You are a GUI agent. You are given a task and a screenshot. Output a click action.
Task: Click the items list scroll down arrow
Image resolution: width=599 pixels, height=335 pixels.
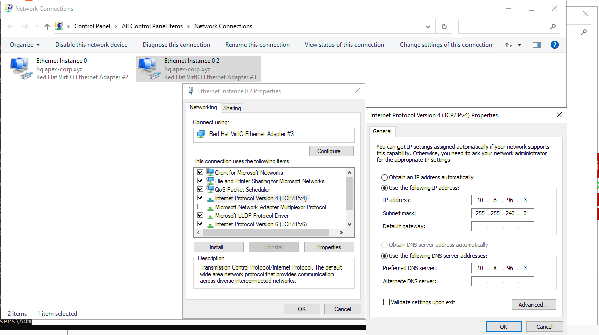[349, 224]
